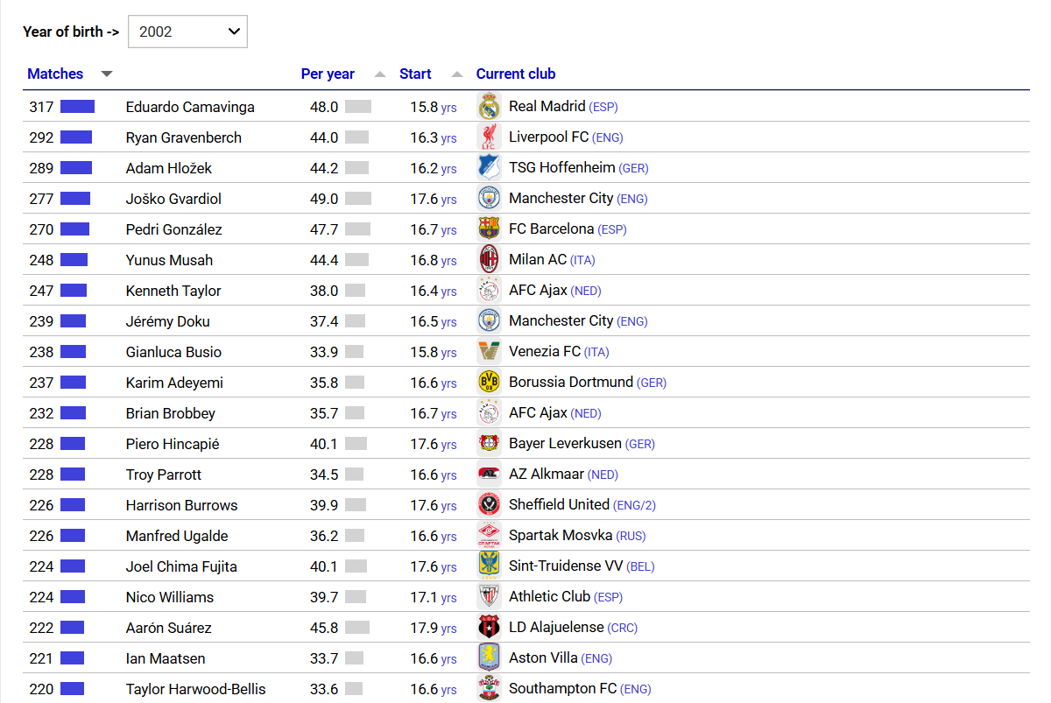This screenshot has width=1051, height=703.
Task: Sort by Per year column header
Action: pyautogui.click(x=328, y=74)
